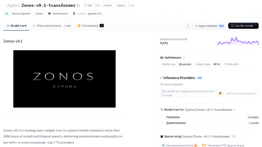Open the three-dot more options menu
This screenshot has width=262, height=147.
(x=187, y=26)
